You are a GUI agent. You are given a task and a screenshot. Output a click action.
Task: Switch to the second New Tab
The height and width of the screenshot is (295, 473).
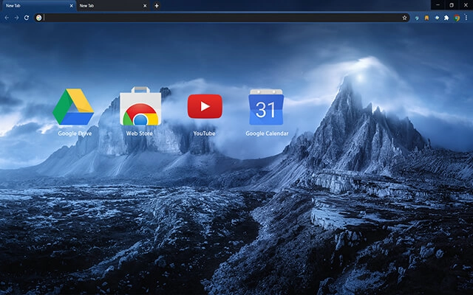[x=113, y=6]
